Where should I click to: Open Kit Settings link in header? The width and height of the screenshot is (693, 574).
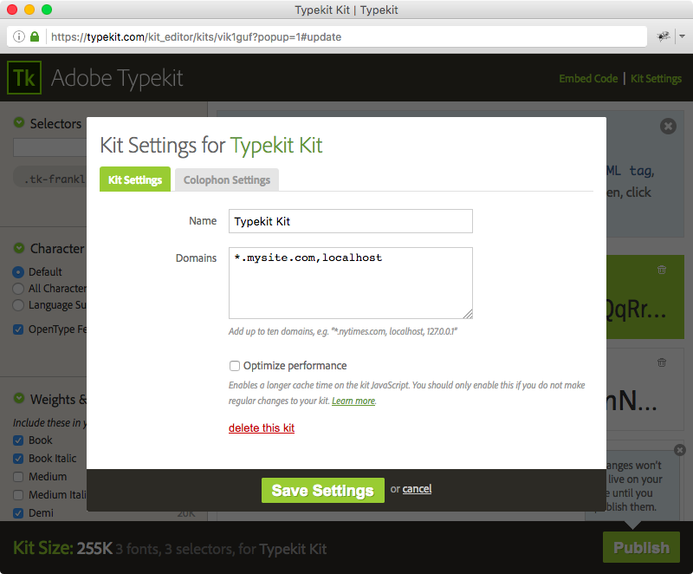pyautogui.click(x=656, y=79)
